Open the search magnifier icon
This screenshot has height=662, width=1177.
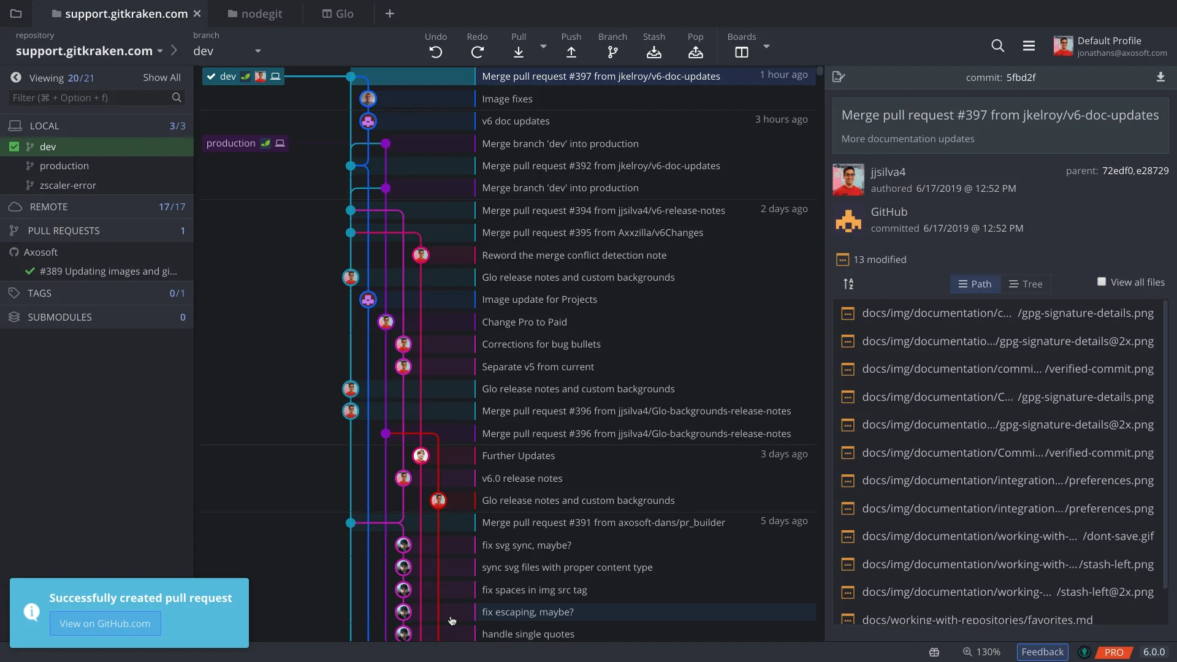997,46
